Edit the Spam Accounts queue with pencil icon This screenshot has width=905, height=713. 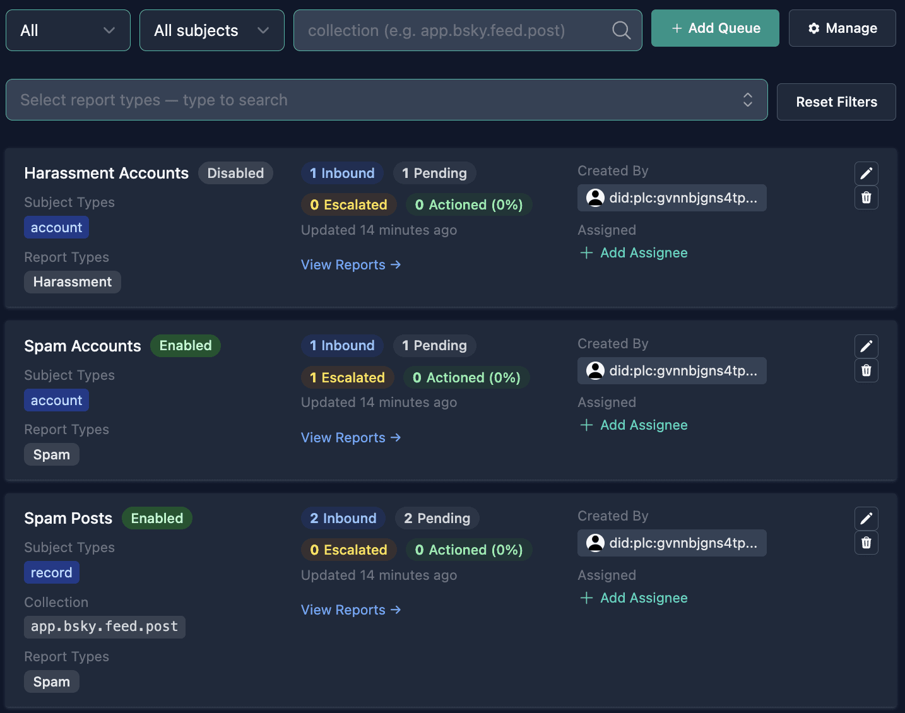point(866,346)
